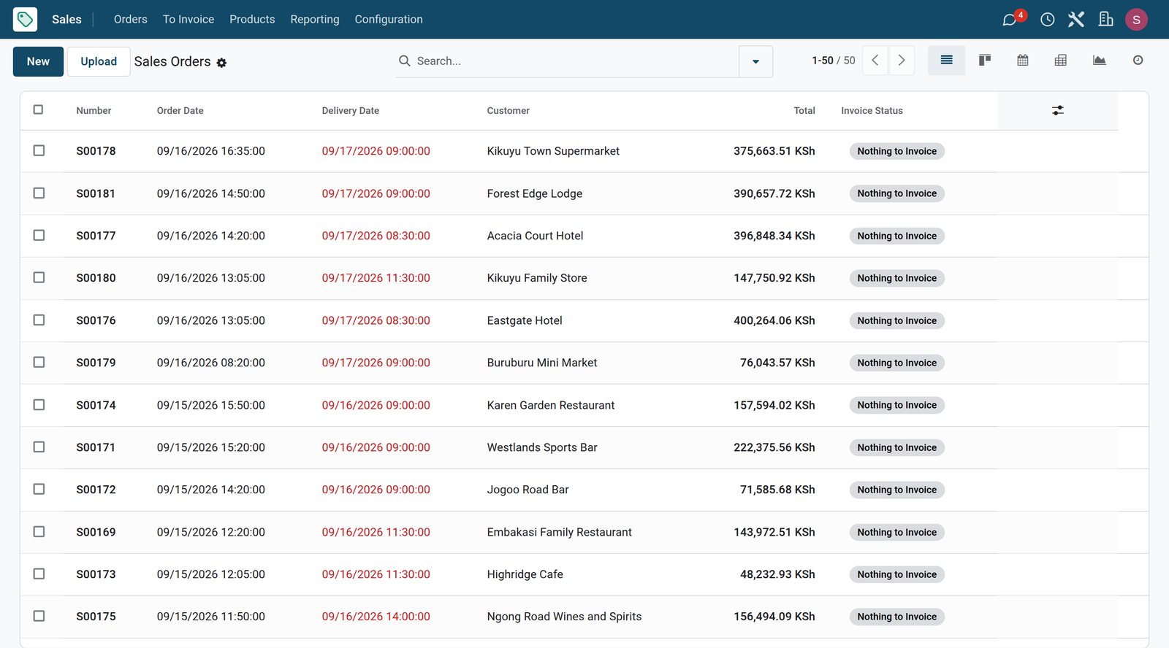Go to previous page of records

(875, 61)
